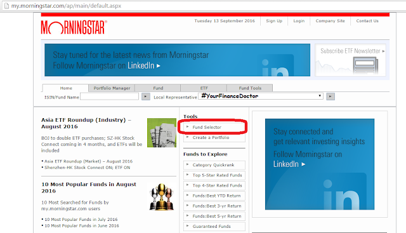Open the Contact Us link

367,21
